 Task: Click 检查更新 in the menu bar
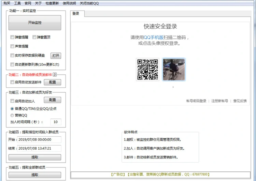point(52,3)
